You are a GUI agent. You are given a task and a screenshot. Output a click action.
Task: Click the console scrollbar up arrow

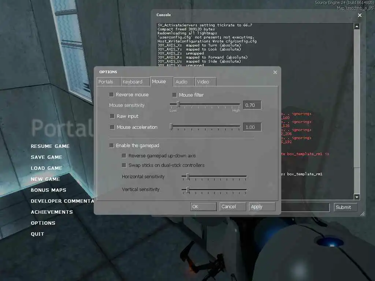click(357, 26)
